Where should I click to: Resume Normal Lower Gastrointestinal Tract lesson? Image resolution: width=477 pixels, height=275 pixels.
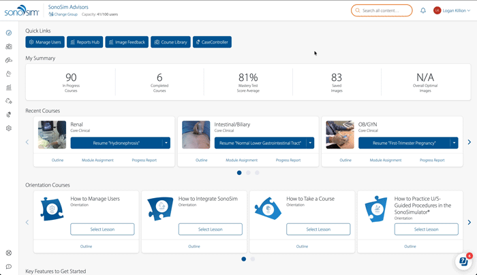pos(260,143)
